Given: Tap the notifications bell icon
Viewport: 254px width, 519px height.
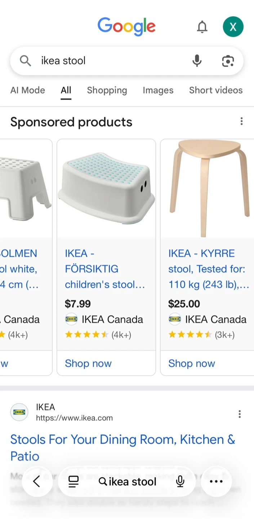Looking at the screenshot, I should tap(202, 27).
